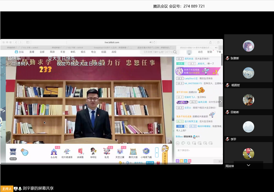Screen dimensions: 274x192
Task: Expand participant list with down chevron
Action: [x=248, y=165]
